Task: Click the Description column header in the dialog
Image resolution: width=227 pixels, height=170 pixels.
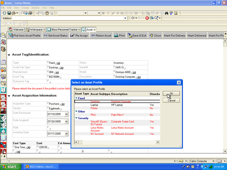Action: coord(130,94)
